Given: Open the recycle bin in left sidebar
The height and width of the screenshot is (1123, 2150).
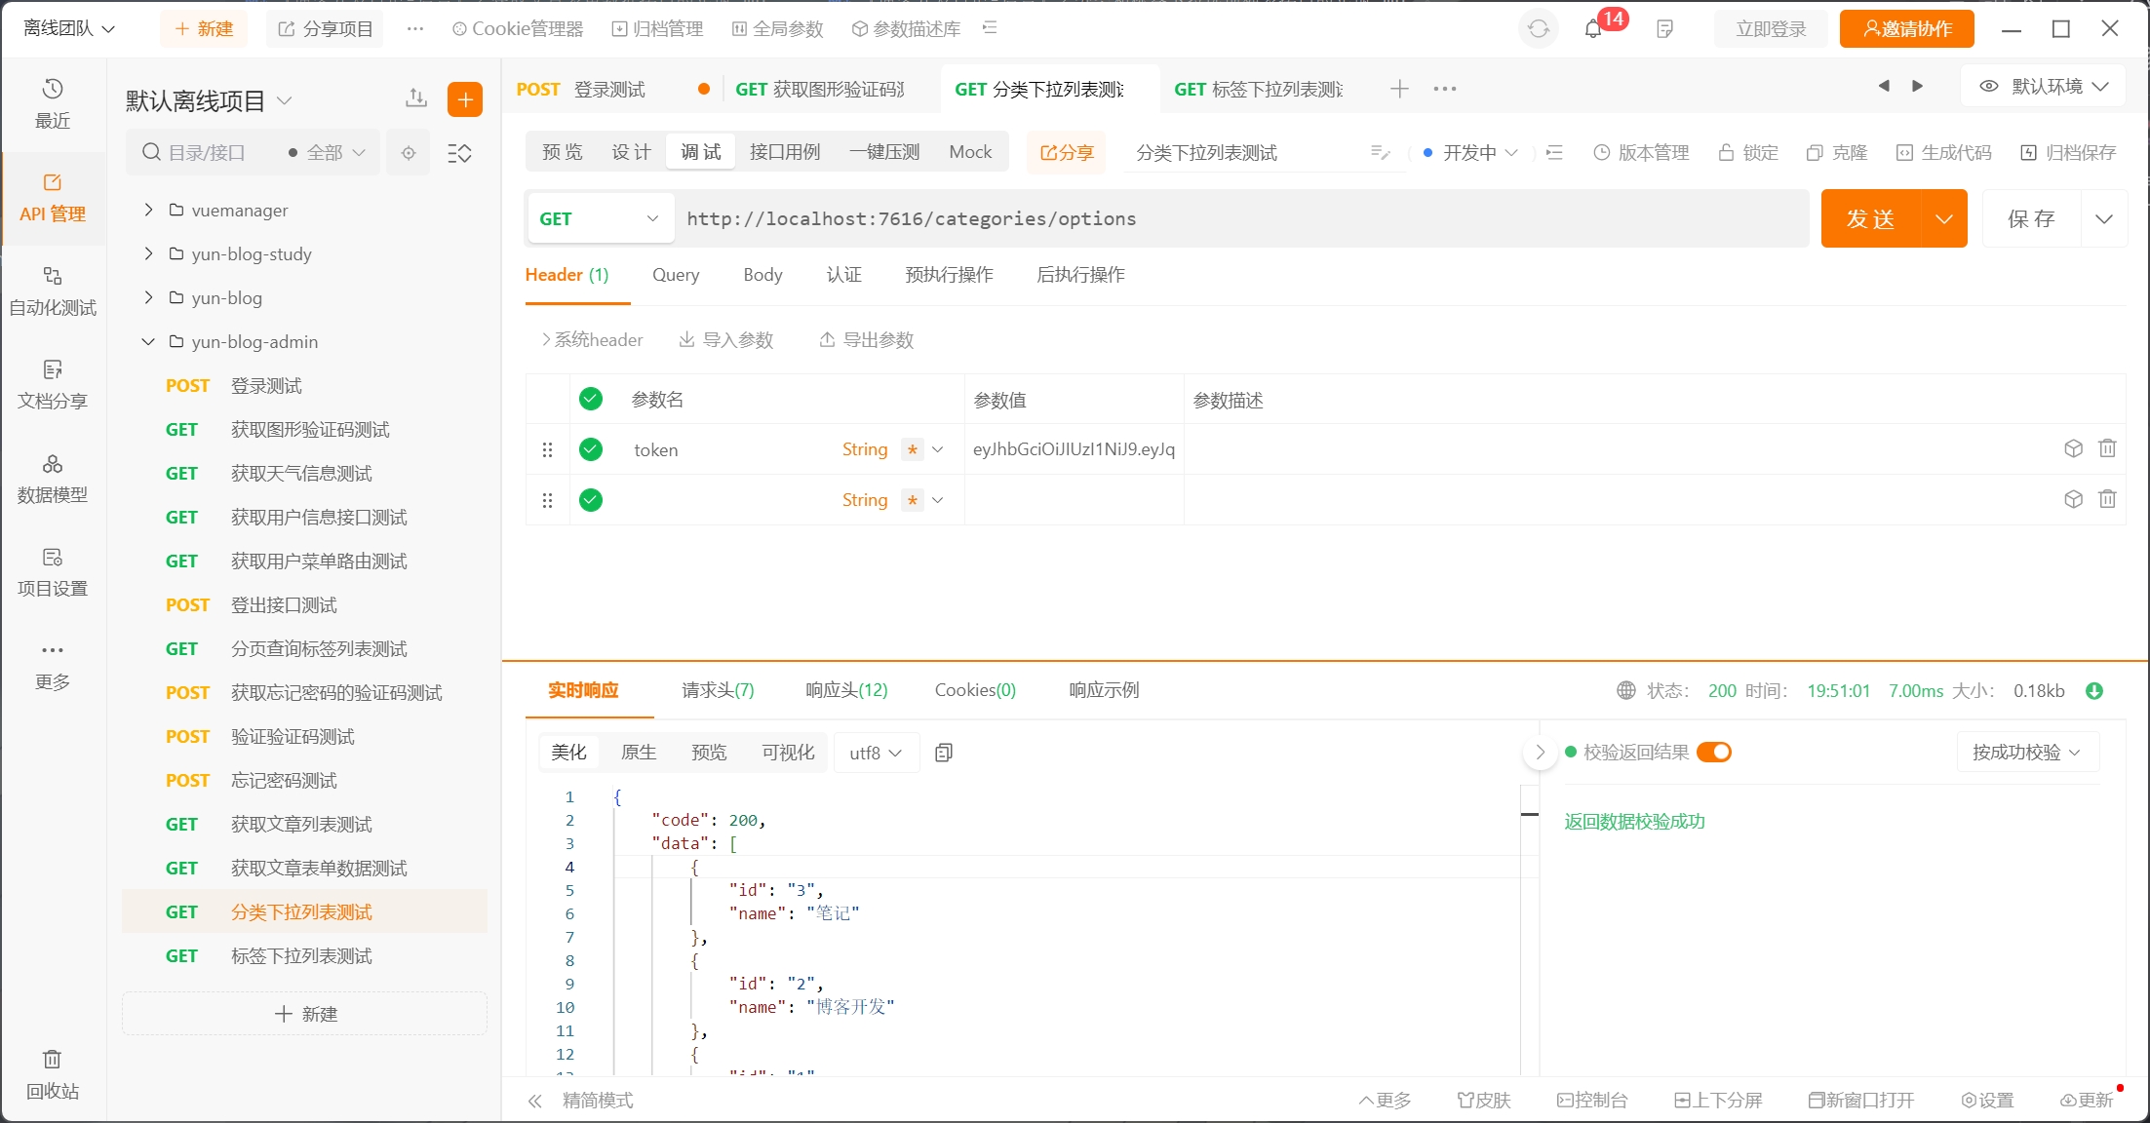Looking at the screenshot, I should click(53, 1072).
